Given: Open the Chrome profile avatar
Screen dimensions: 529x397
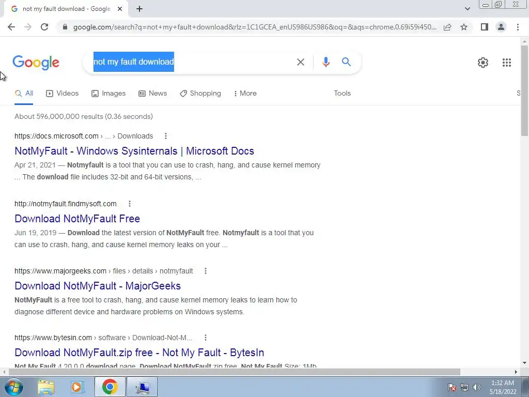Looking at the screenshot, I should [501, 27].
